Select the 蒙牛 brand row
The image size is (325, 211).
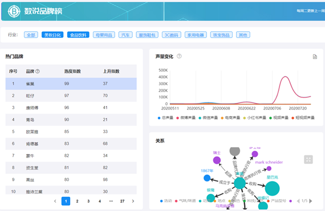(71, 156)
